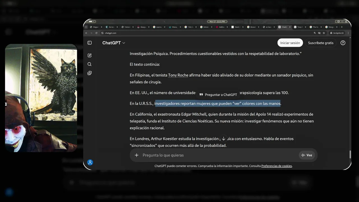The height and width of the screenshot is (202, 359).
Task: Open the help question mark icon
Action: click(343, 43)
